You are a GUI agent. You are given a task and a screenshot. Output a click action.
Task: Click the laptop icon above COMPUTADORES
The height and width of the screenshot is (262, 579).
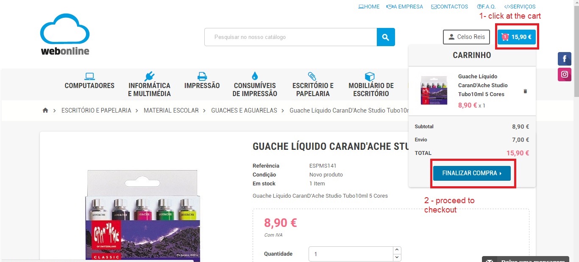(89, 76)
